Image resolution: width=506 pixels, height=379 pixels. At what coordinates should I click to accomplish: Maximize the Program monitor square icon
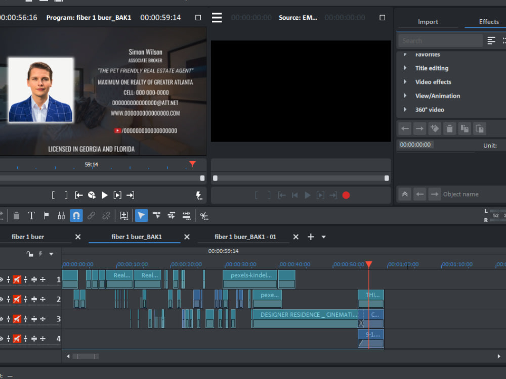[x=198, y=18]
